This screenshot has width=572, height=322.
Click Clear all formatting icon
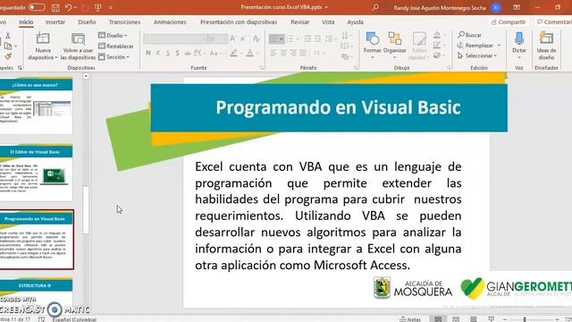(257, 38)
